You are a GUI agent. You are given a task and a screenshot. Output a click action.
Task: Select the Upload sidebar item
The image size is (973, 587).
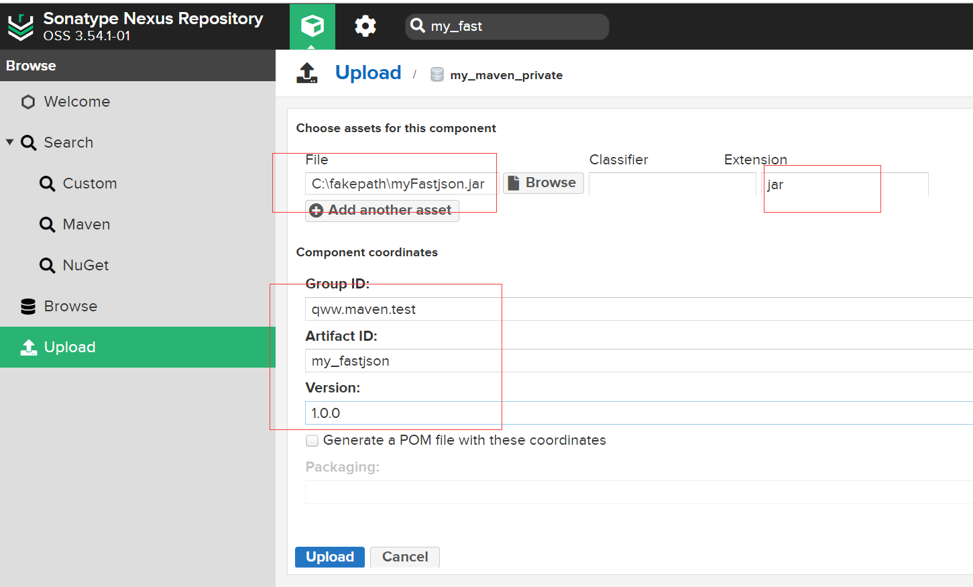pos(137,347)
